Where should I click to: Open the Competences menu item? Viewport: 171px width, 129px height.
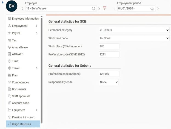pyautogui.click(x=23, y=82)
